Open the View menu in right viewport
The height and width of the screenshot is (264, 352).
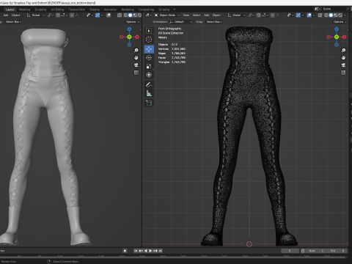coord(186,15)
